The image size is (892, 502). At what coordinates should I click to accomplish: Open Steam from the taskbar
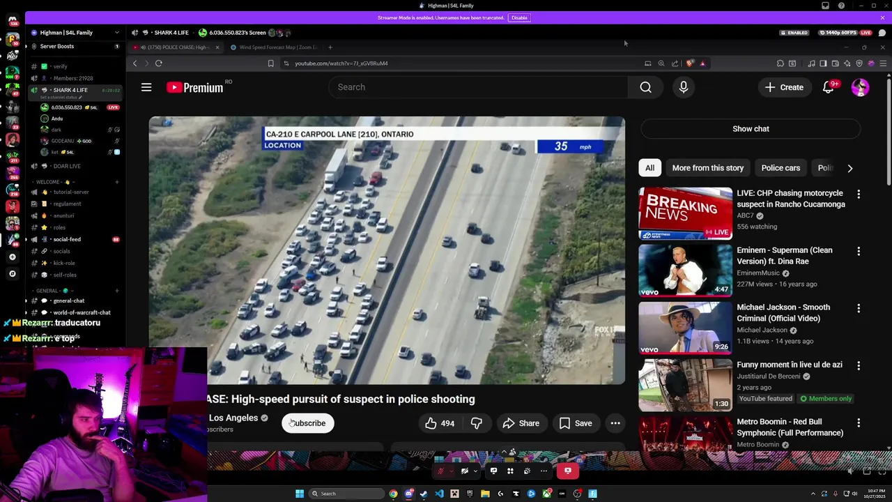424,494
